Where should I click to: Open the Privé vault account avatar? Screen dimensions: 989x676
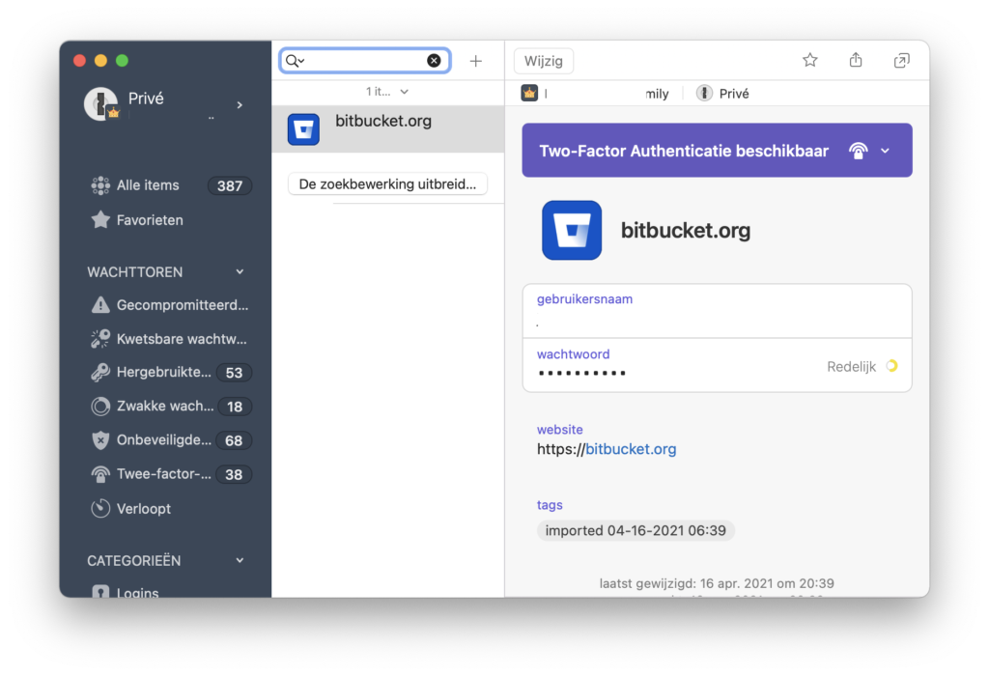point(101,103)
